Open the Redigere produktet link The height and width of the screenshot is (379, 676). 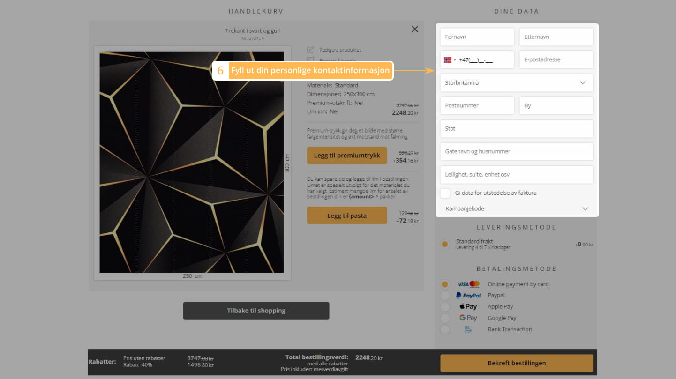coord(340,50)
